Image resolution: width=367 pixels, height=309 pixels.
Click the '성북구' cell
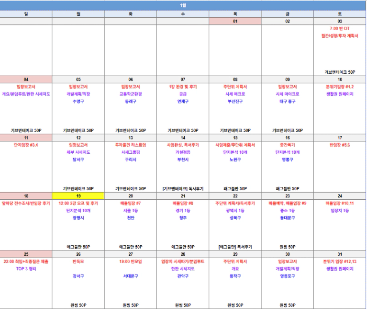(235, 218)
